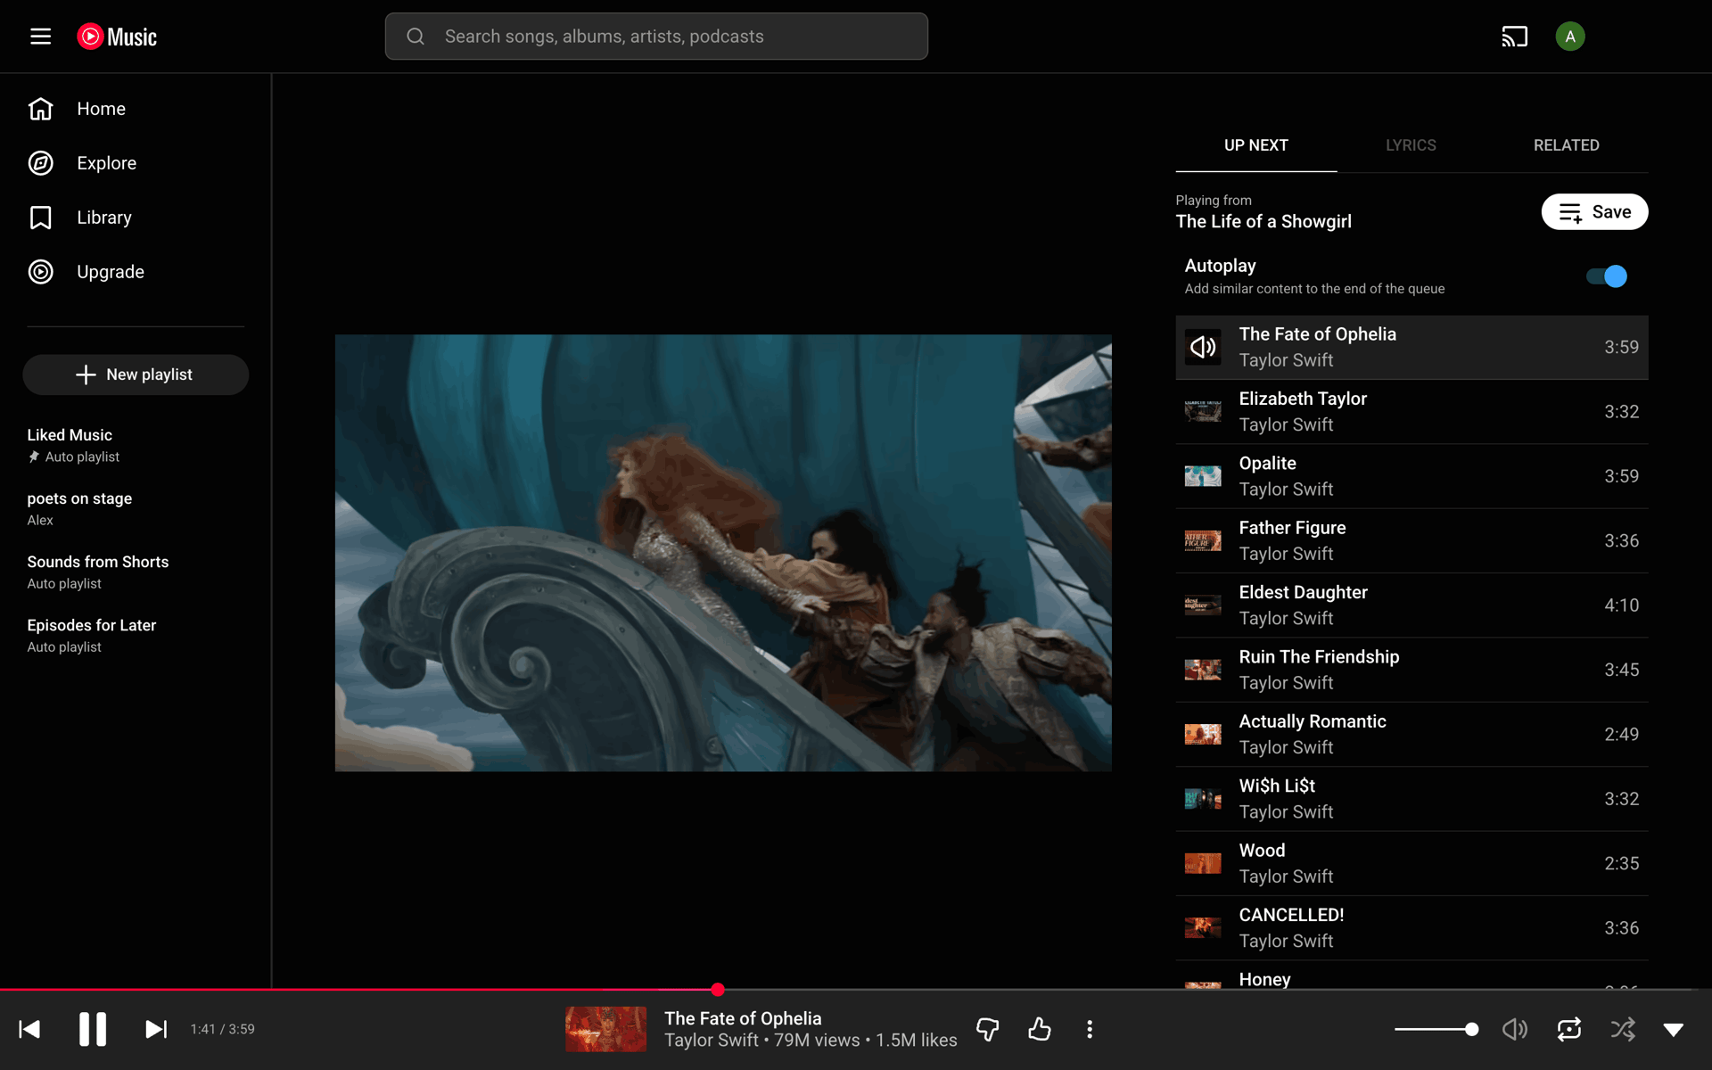Screen dimensions: 1712x1070
Task: Play Eldest Daughter from the queue
Action: (1412, 605)
